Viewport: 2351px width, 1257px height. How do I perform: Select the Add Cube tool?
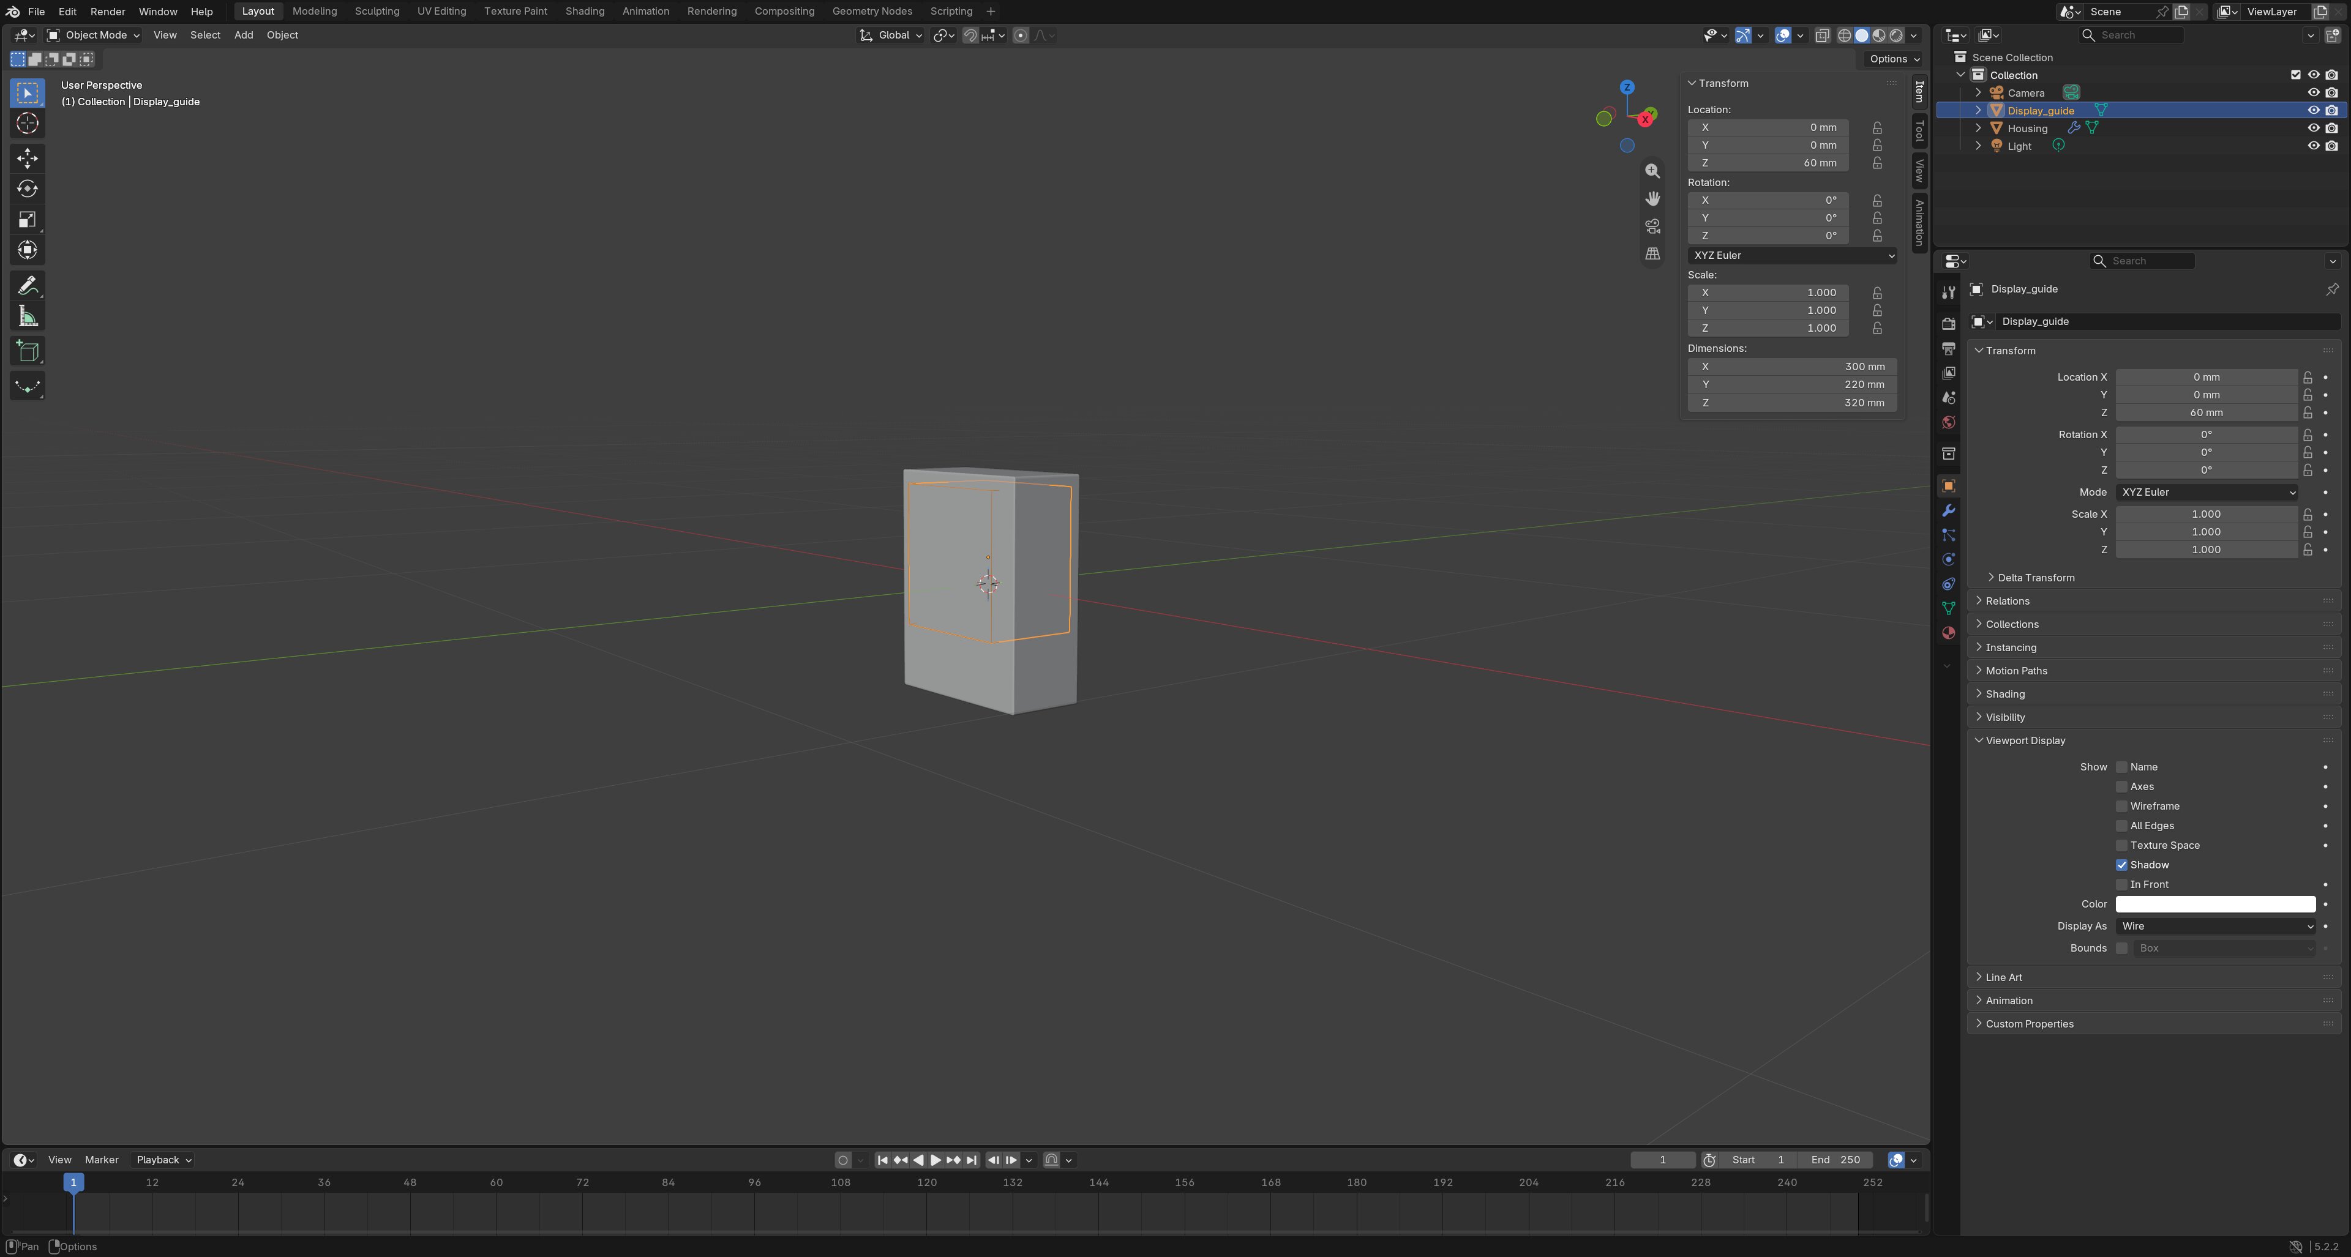[x=28, y=351]
